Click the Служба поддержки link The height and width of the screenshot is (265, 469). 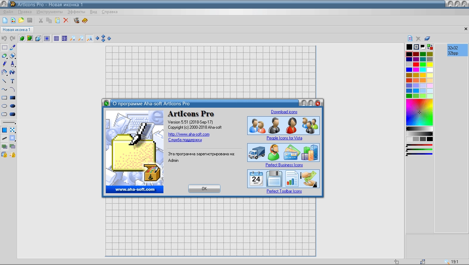click(x=185, y=140)
